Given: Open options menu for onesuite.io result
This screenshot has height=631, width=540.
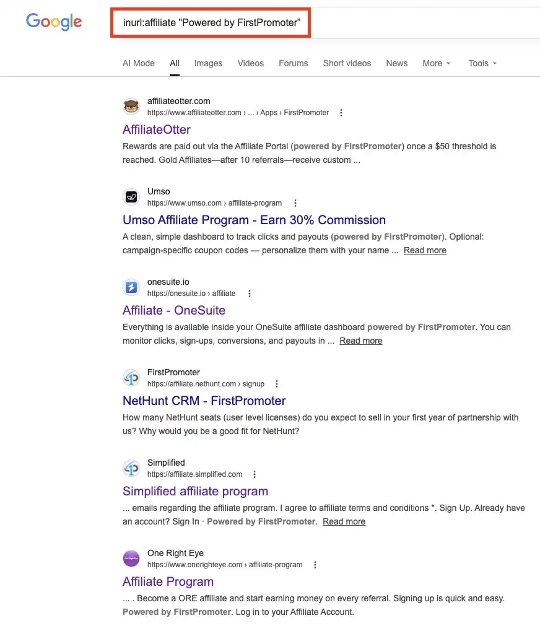Looking at the screenshot, I should coord(249,294).
